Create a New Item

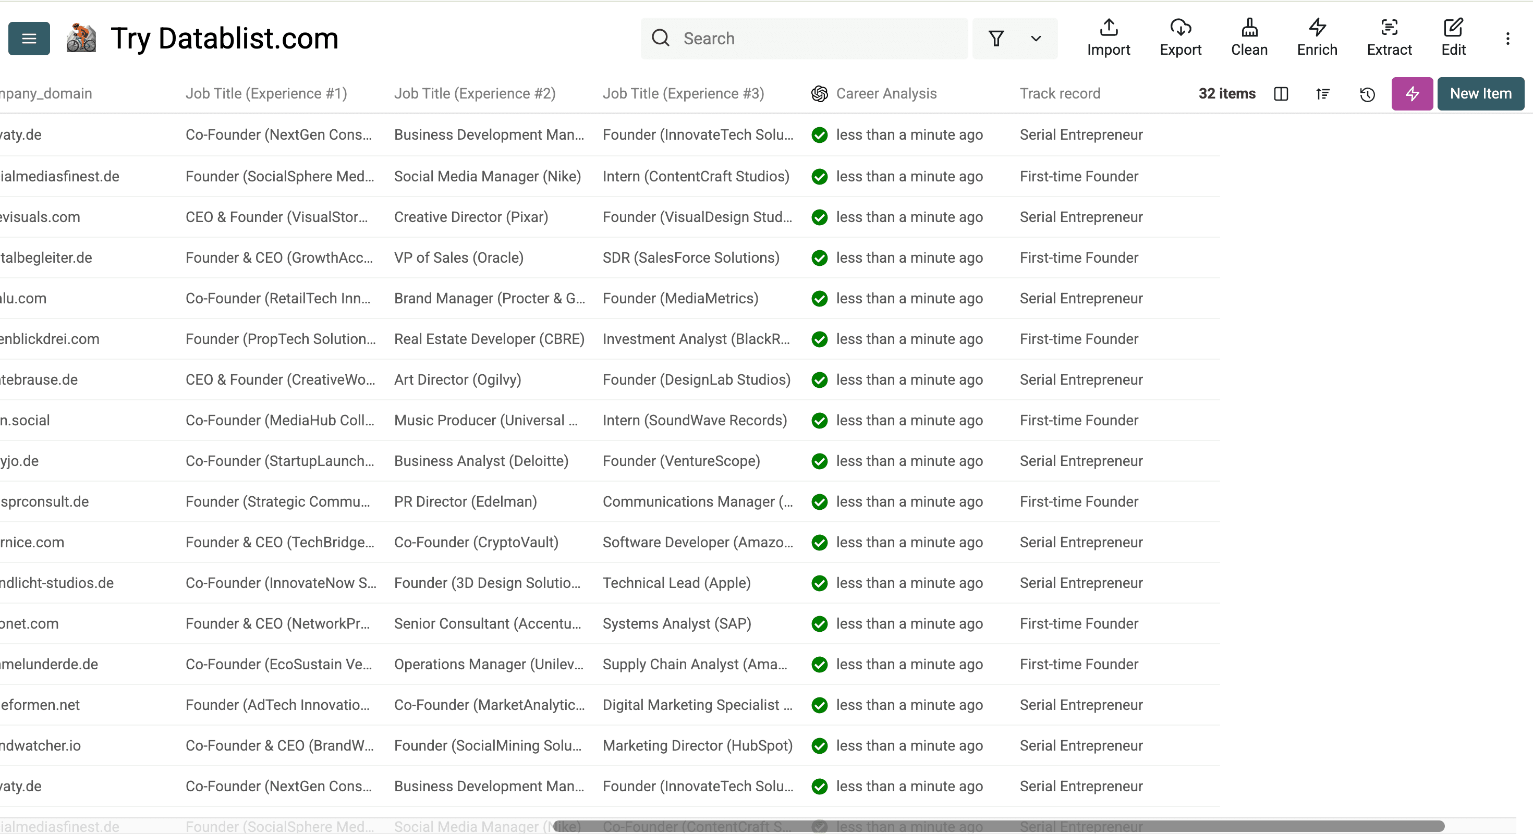[x=1481, y=93]
